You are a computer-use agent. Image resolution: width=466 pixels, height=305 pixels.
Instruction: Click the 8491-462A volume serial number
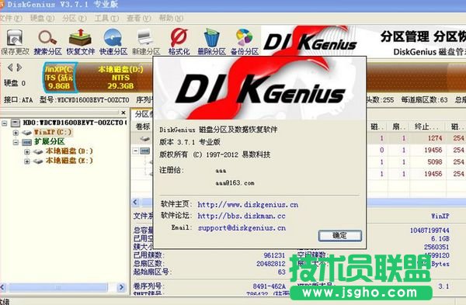269,286
